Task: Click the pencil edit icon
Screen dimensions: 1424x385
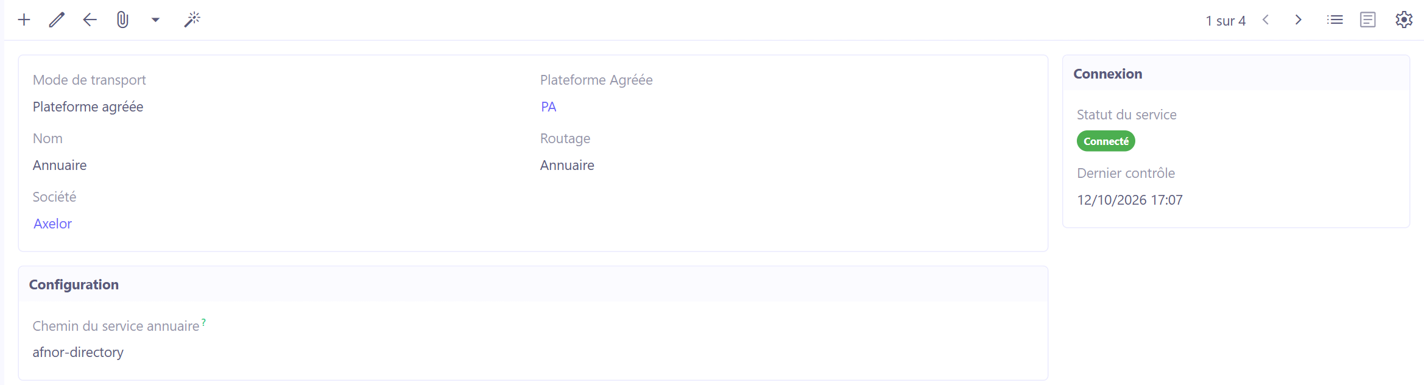Action: click(x=57, y=20)
